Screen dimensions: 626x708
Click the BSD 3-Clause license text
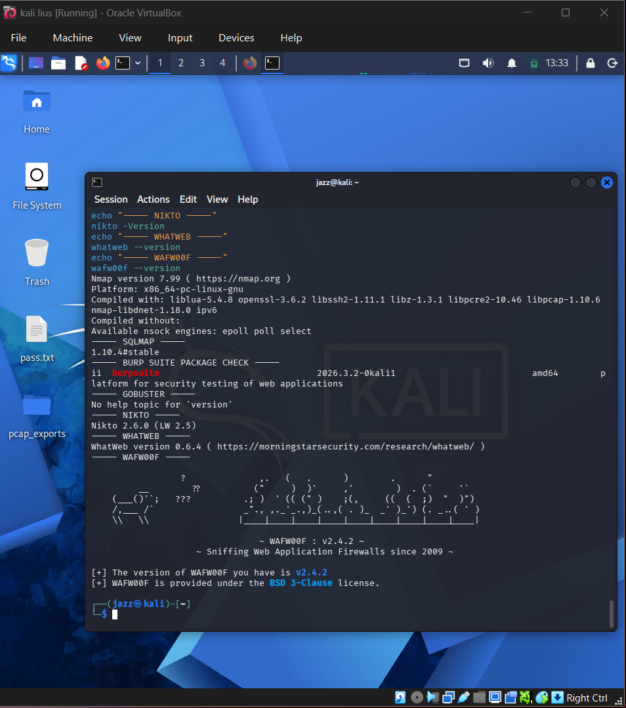click(x=301, y=583)
